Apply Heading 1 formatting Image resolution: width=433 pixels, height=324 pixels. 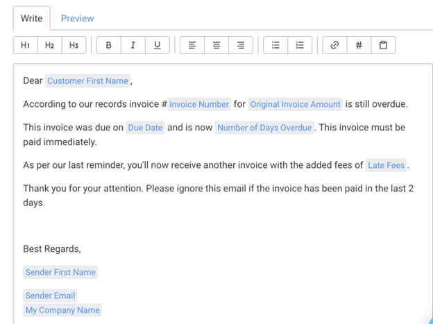(25, 45)
